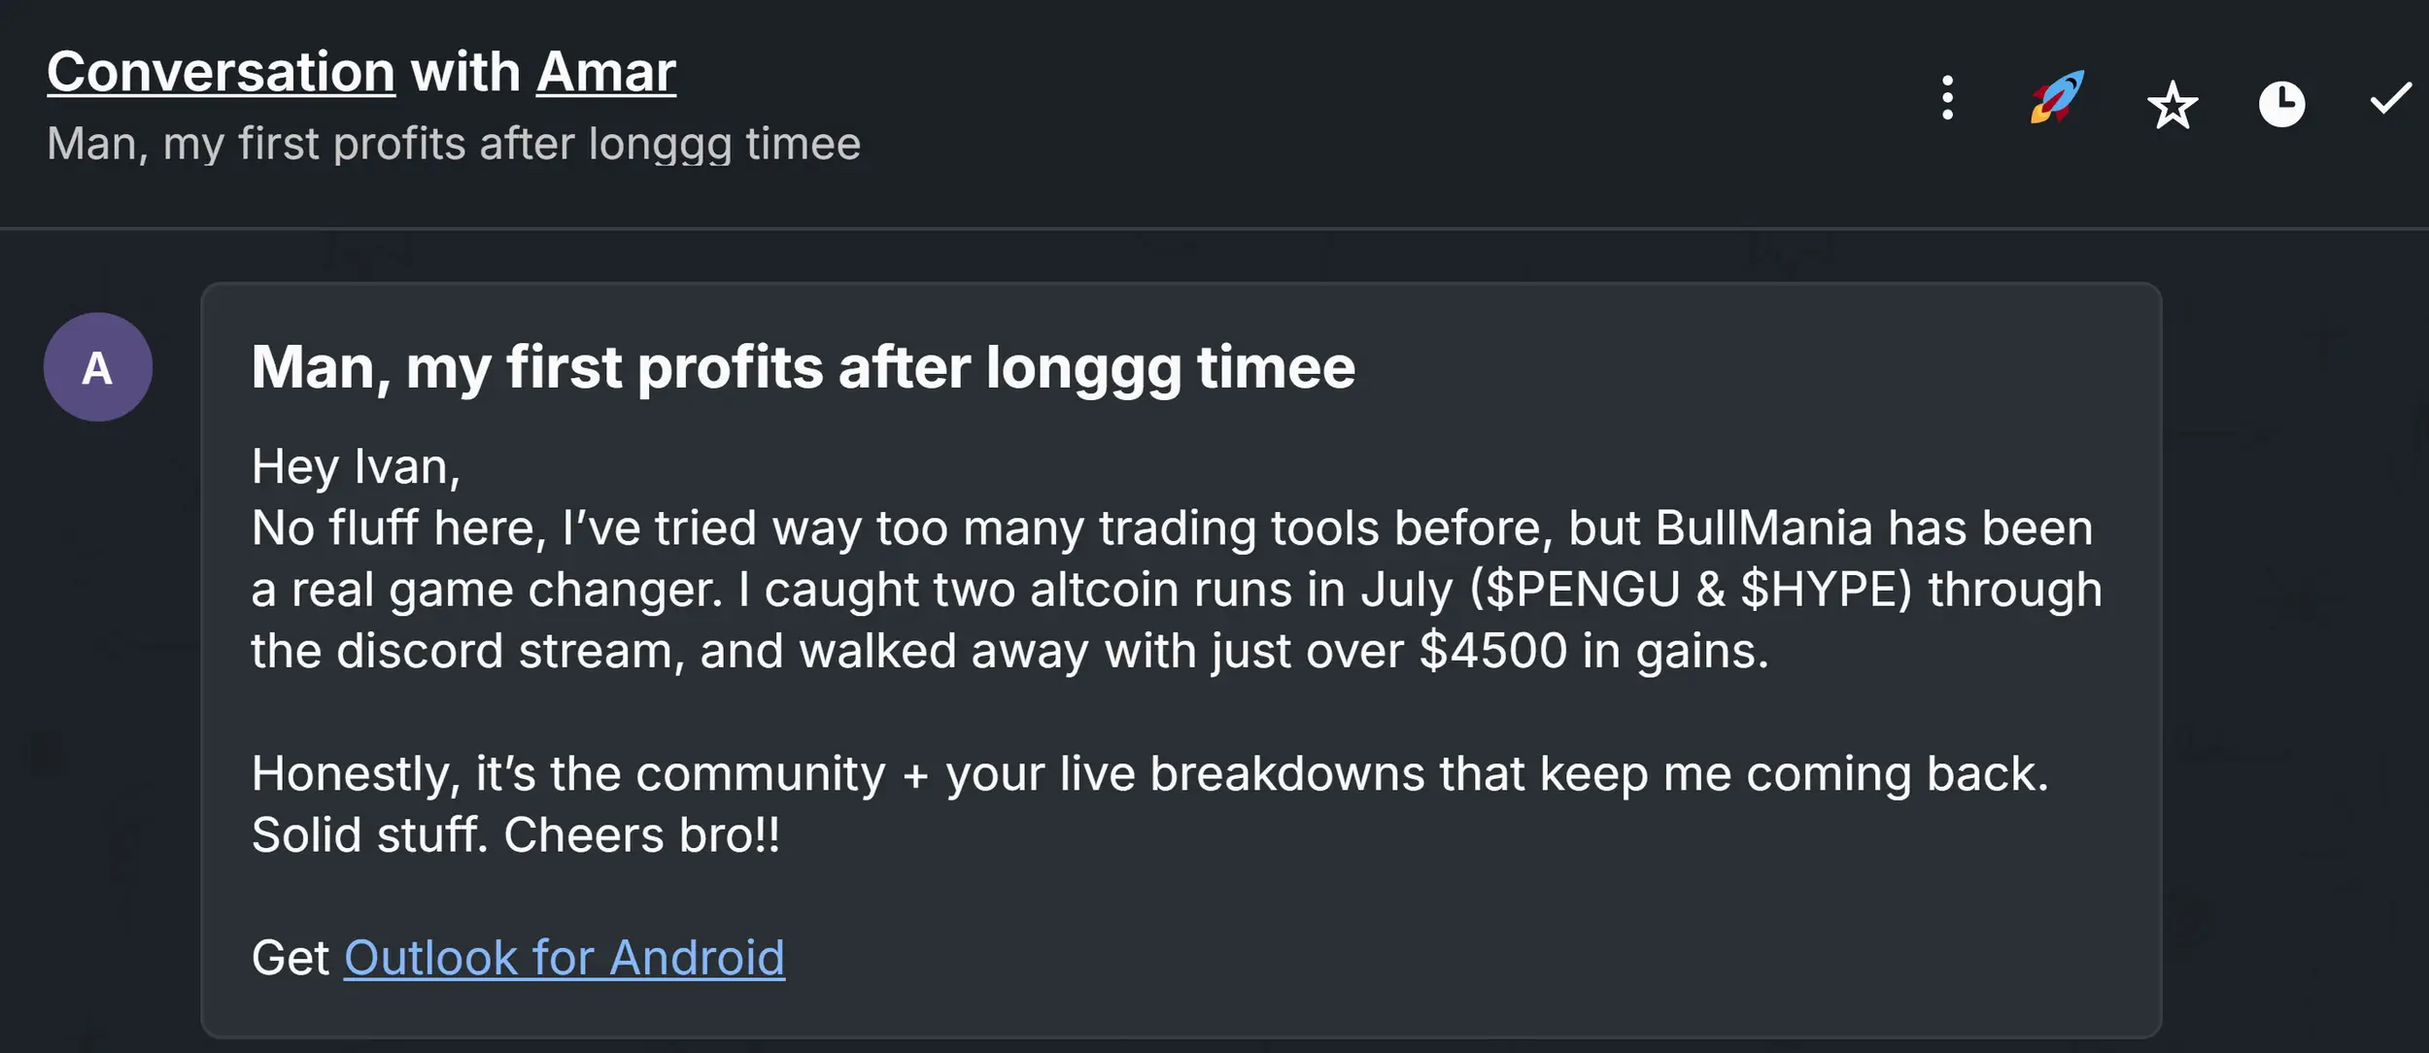Click Amar's purple "A" avatar
Screen dimensions: 2429x1053
click(98, 367)
